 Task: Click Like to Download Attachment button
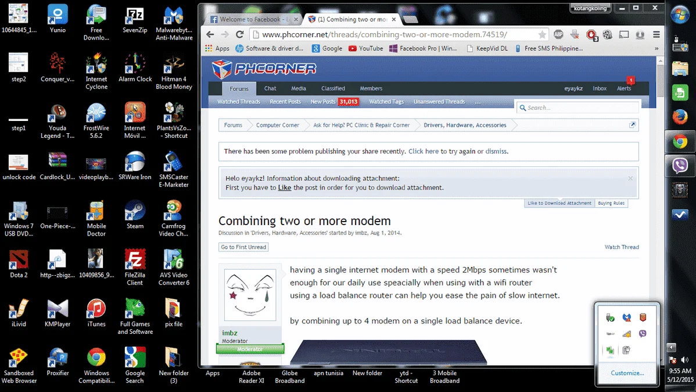(559, 203)
